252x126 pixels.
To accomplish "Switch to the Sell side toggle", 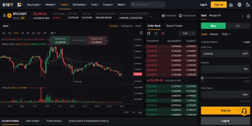I will coord(238,26).
